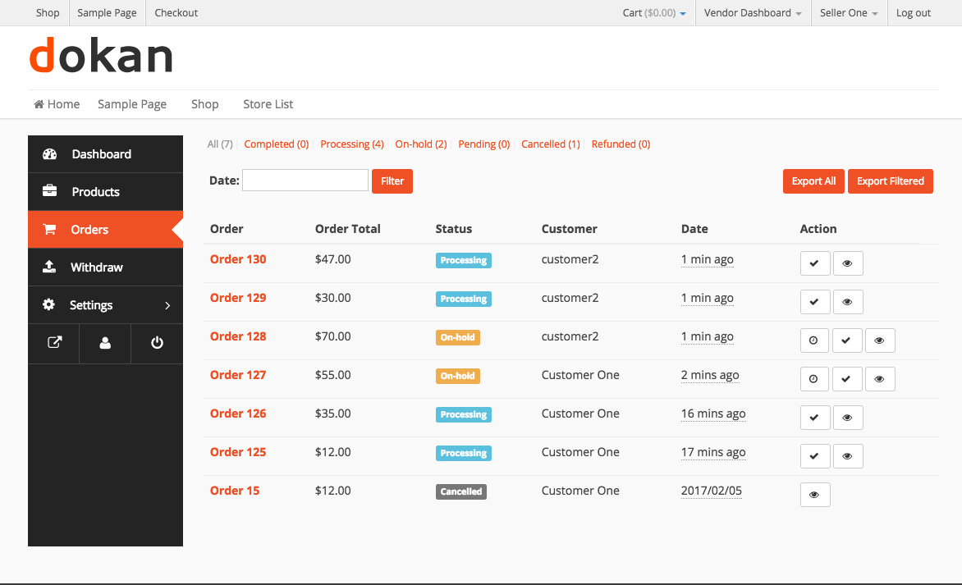This screenshot has height=585, width=962.
Task: View Order 129 using the eye icon
Action: point(848,302)
